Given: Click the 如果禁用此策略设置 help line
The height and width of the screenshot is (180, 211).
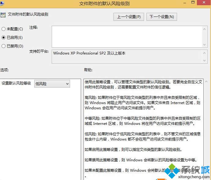Looking at the screenshot, I should [x=141, y=160].
